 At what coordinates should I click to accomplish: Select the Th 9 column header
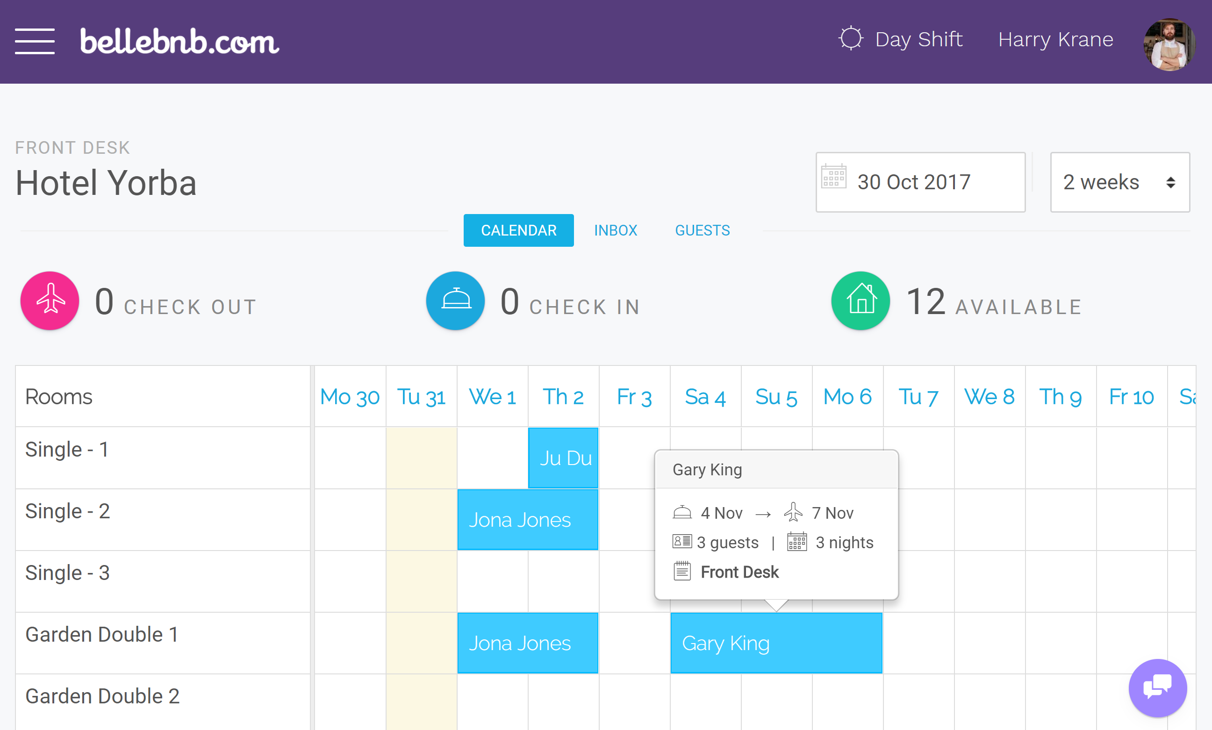(1061, 396)
